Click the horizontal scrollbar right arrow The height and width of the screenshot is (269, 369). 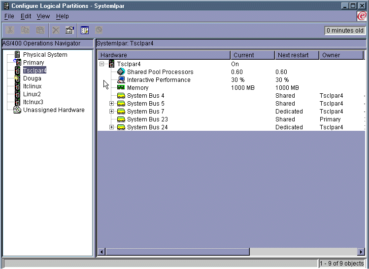(x=361, y=252)
